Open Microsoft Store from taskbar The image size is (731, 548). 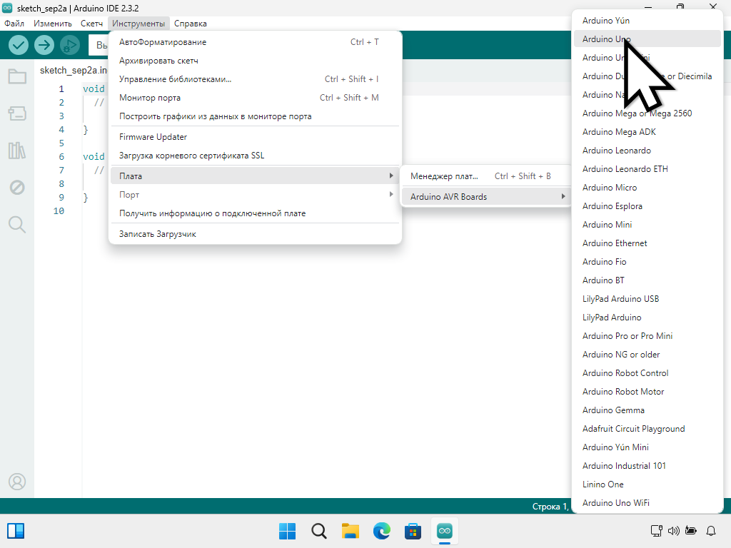(x=413, y=531)
